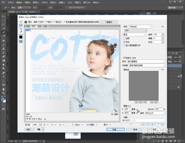Click the gray color table area
185x143 pixels.
pos(144,86)
